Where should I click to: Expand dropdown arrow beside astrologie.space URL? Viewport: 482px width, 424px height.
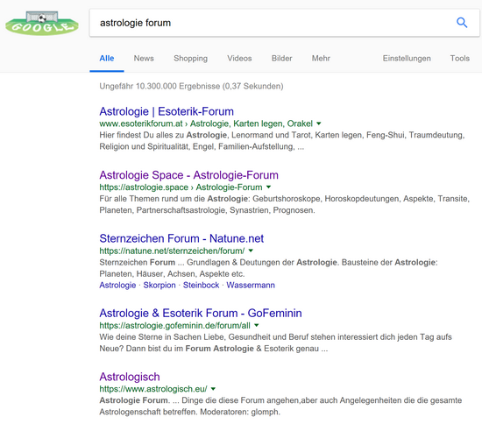click(268, 187)
